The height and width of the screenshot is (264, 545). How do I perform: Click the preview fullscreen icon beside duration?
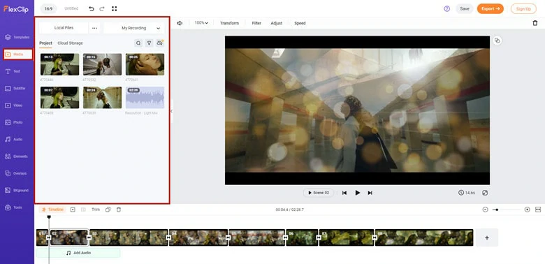click(485, 193)
